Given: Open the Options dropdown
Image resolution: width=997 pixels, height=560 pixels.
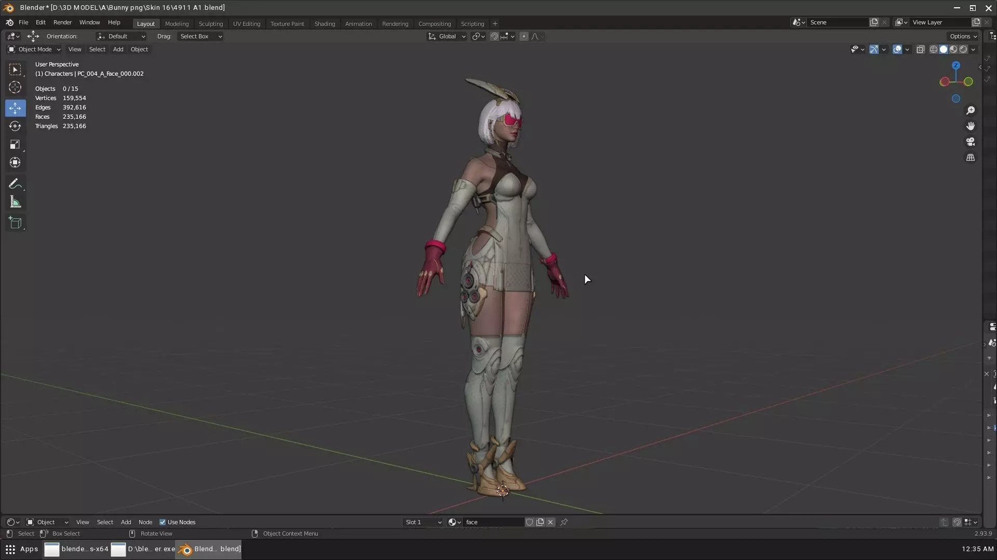Looking at the screenshot, I should (963, 36).
